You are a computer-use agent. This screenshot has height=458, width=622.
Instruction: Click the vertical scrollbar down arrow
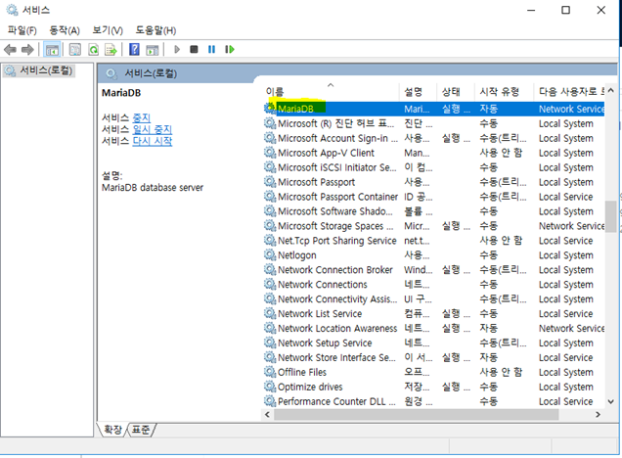[x=611, y=401]
